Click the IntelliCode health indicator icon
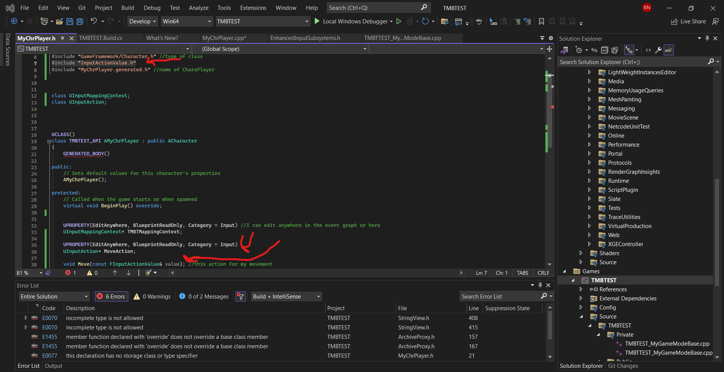Screen dimensions: 724x372 click(48, 272)
